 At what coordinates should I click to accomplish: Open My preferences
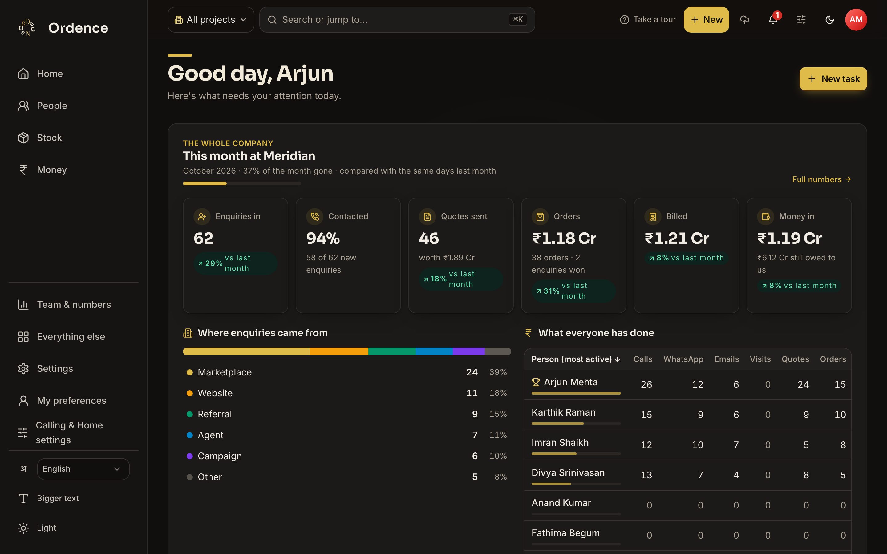(x=73, y=400)
